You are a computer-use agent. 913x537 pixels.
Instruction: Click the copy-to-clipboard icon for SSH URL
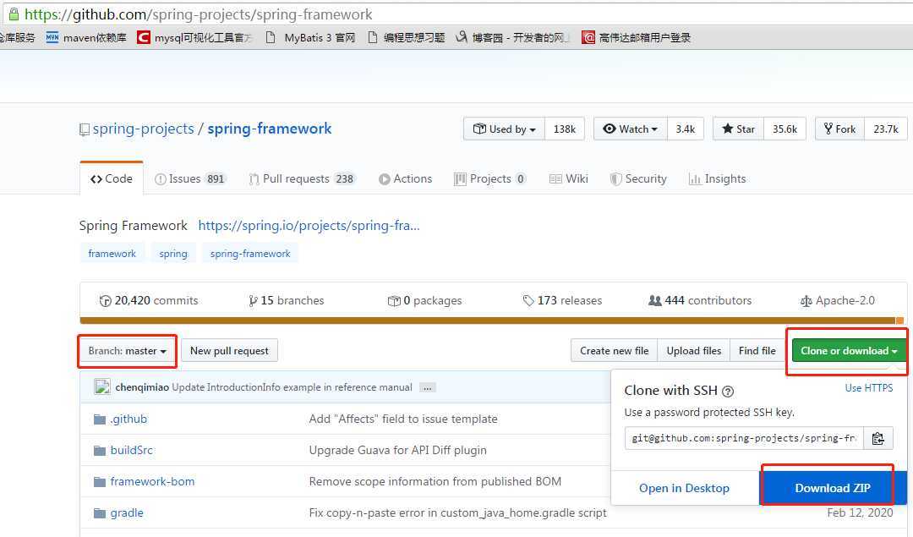878,438
